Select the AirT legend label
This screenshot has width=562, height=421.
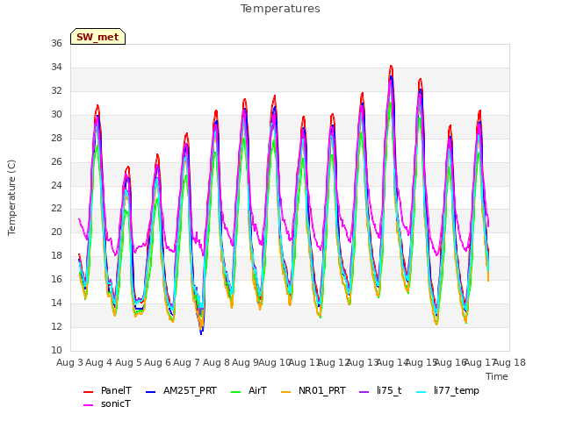(257, 390)
